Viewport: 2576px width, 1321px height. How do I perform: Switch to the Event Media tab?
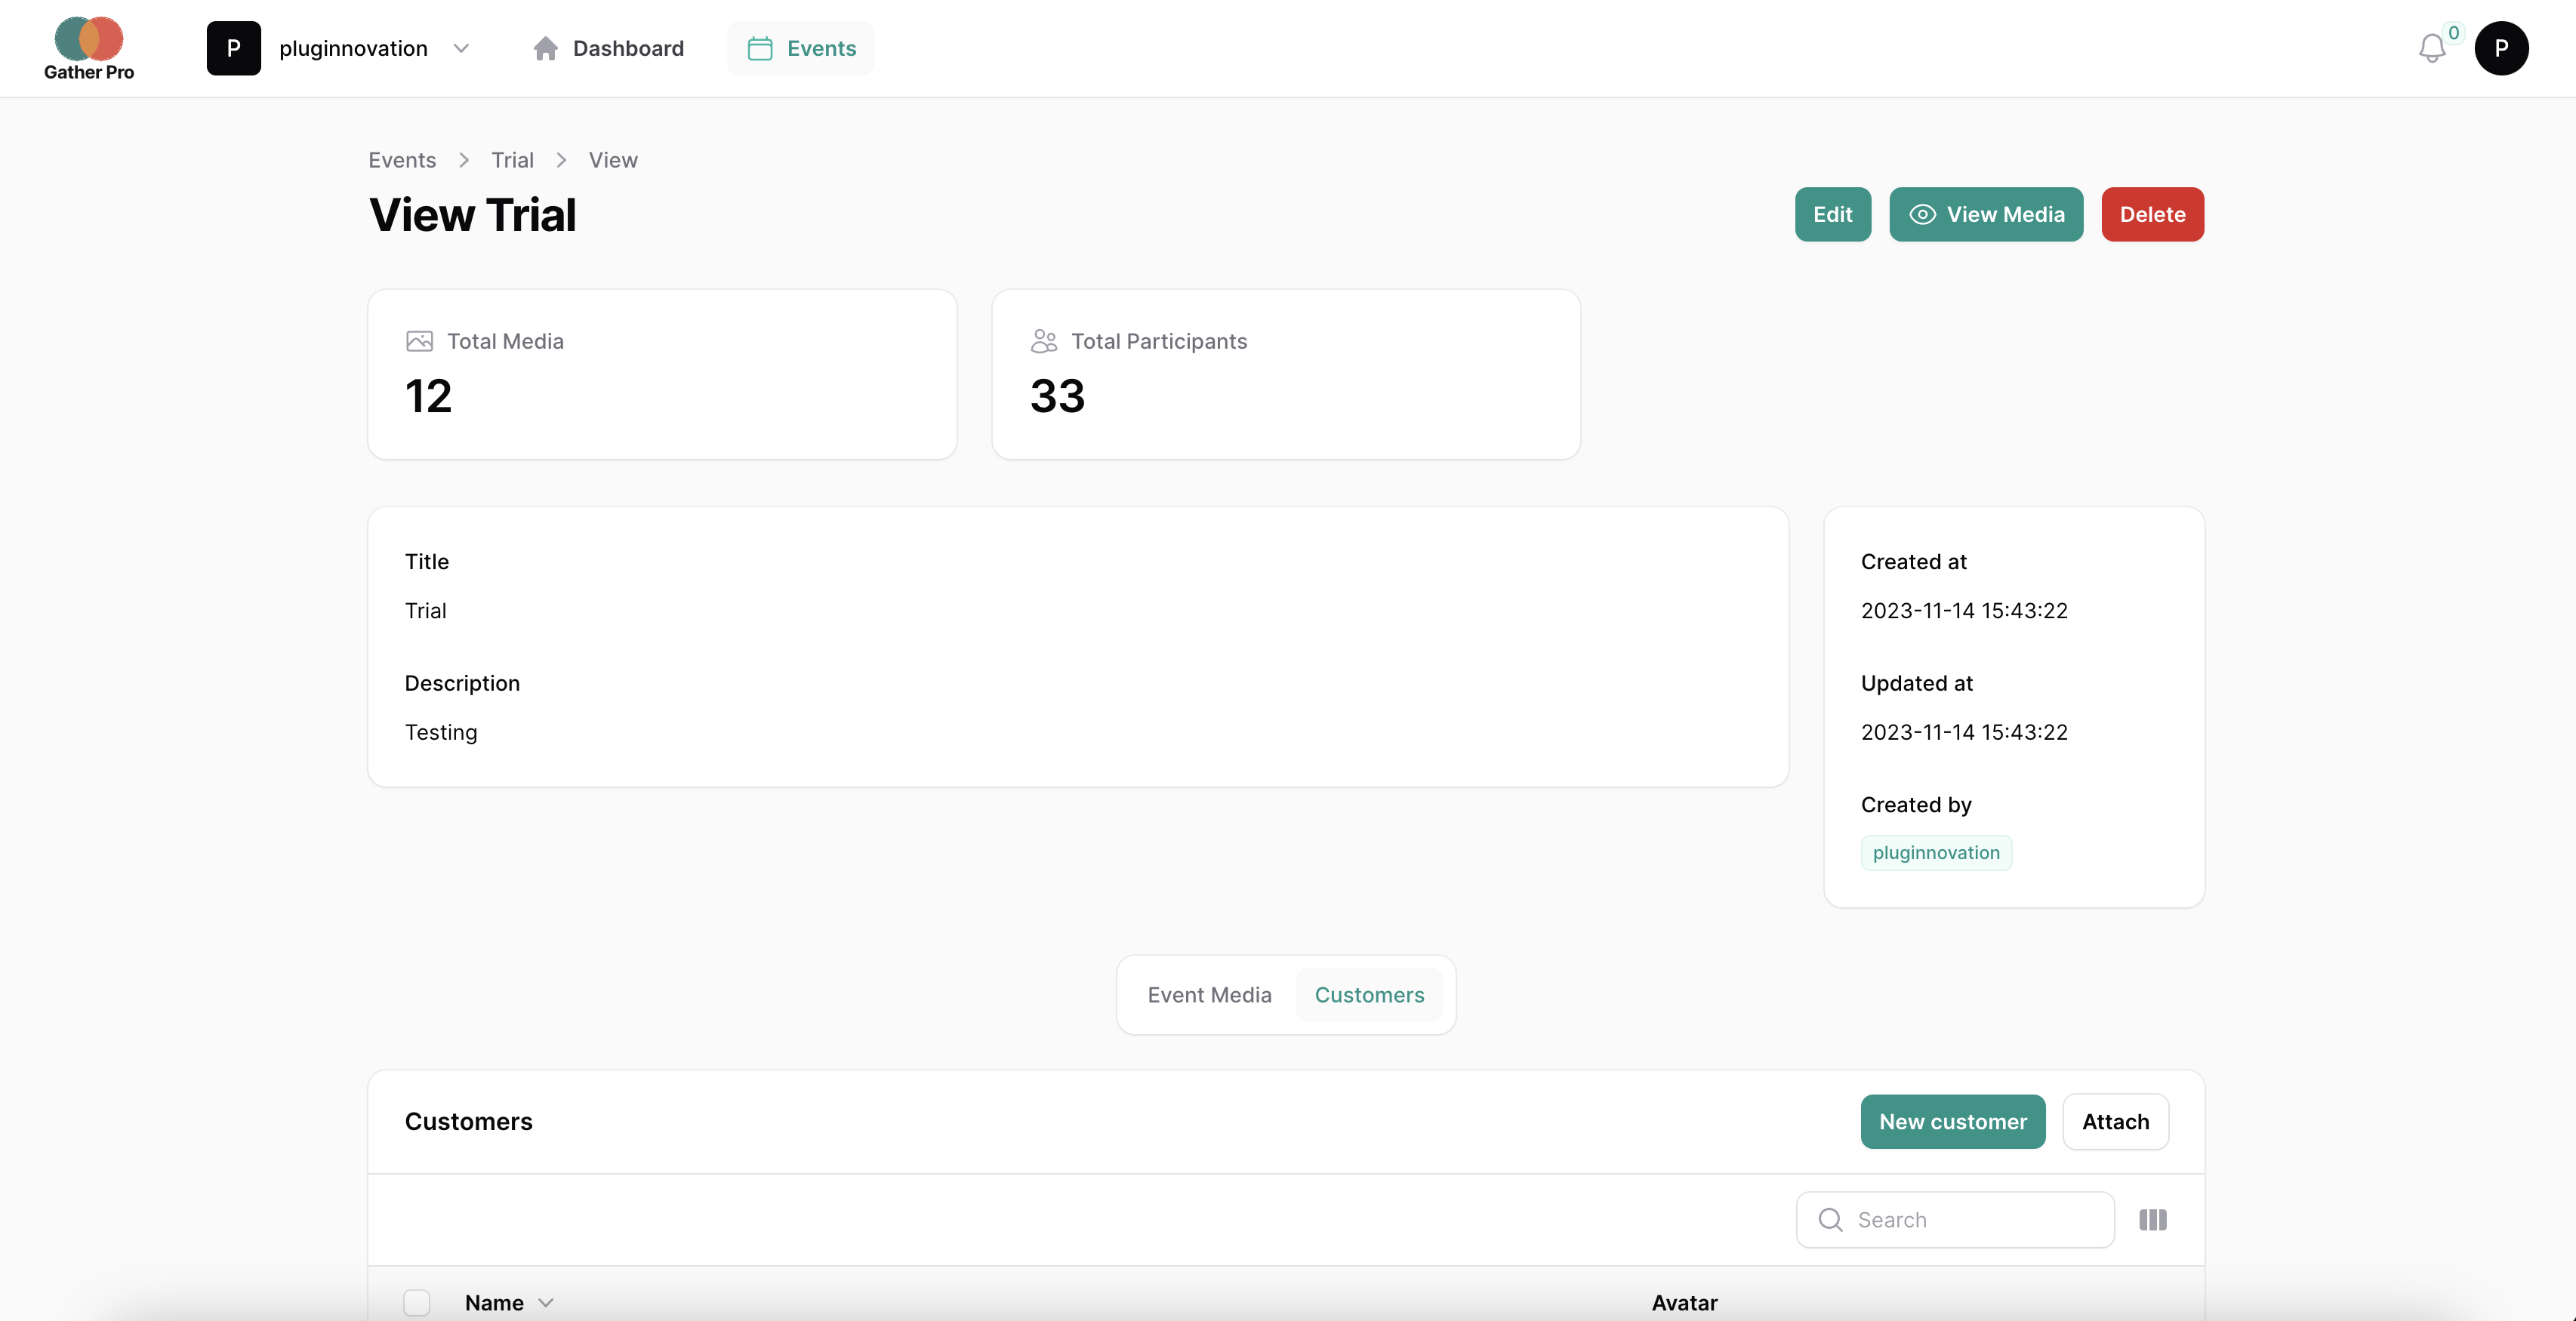pos(1209,994)
